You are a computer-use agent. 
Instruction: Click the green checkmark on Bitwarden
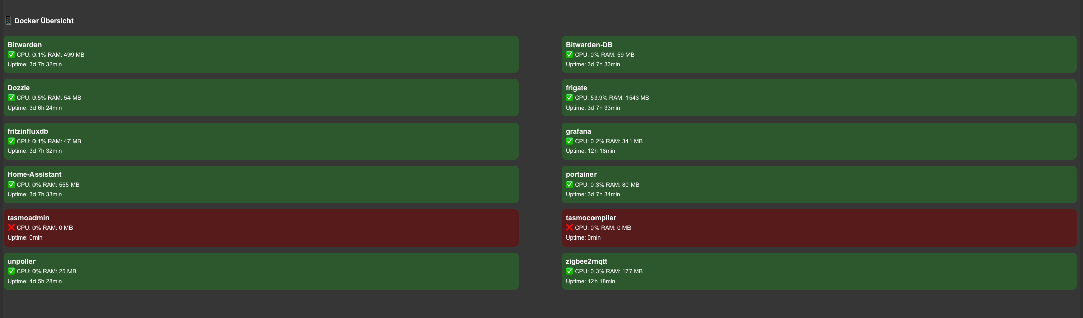[11, 55]
